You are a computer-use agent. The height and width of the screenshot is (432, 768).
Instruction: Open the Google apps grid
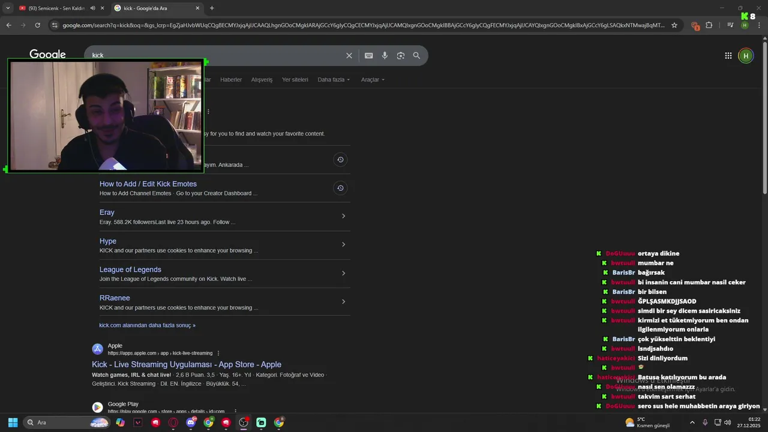[728, 56]
